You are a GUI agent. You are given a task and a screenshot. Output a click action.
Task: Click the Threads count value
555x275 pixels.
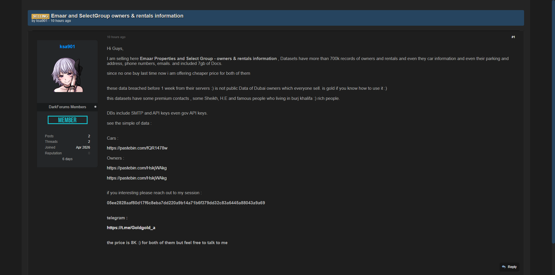click(89, 142)
